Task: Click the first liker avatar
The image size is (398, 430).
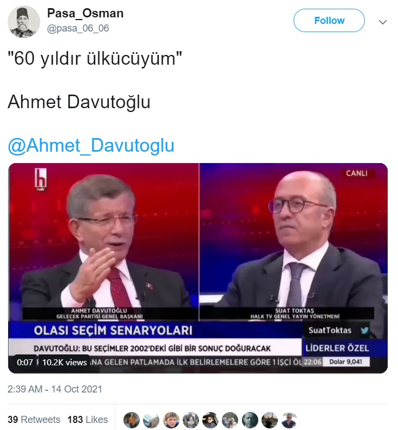Action: [132, 420]
